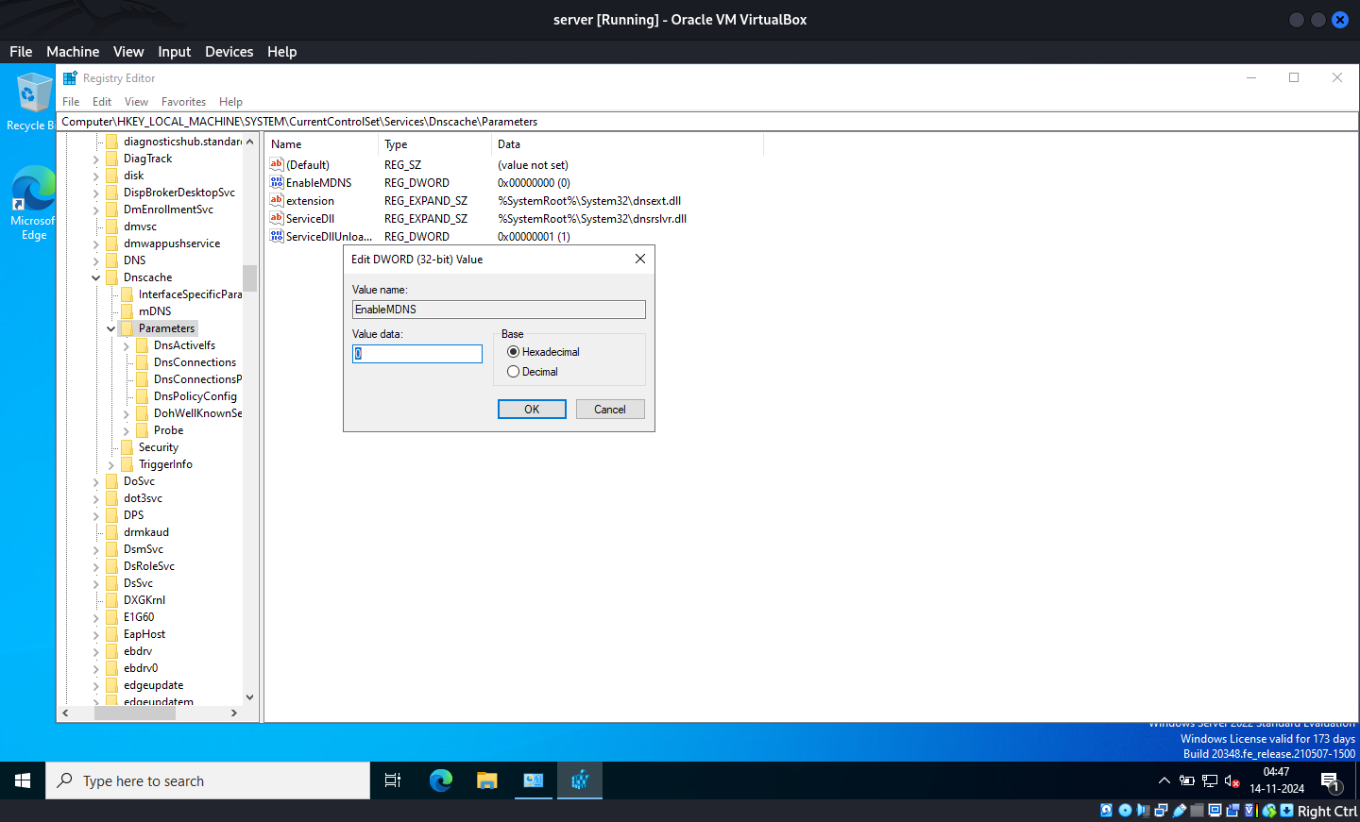Viewport: 1360px width, 822px height.
Task: Open the VirtualBox Devices menu
Action: (229, 52)
